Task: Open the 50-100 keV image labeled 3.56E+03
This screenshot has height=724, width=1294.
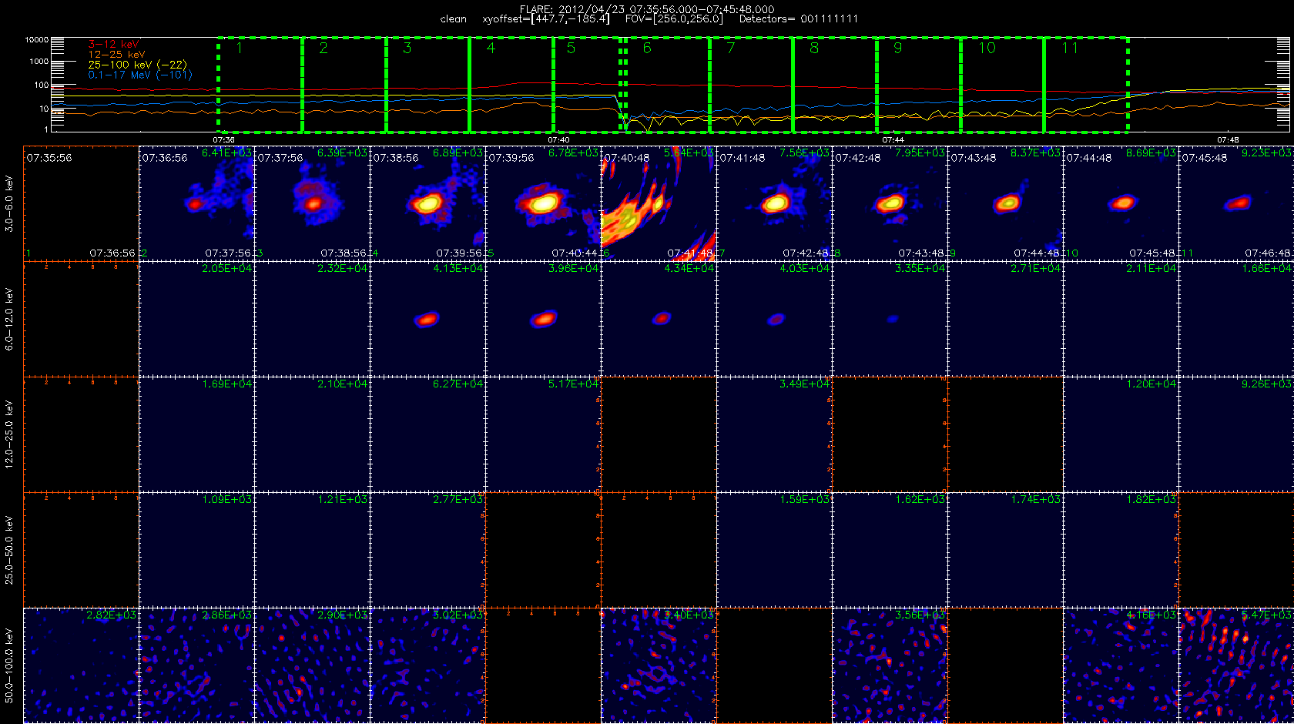Action: click(890, 665)
